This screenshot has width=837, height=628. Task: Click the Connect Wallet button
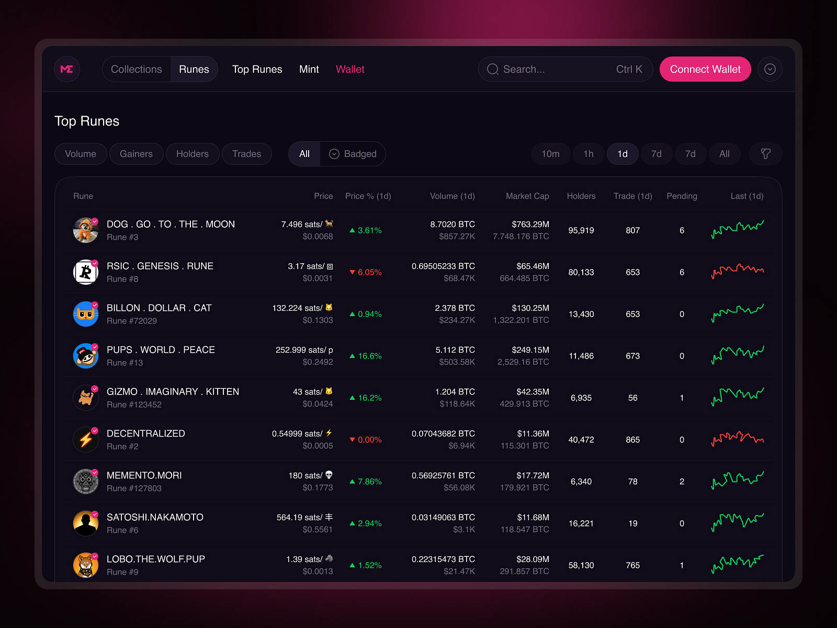(x=705, y=69)
